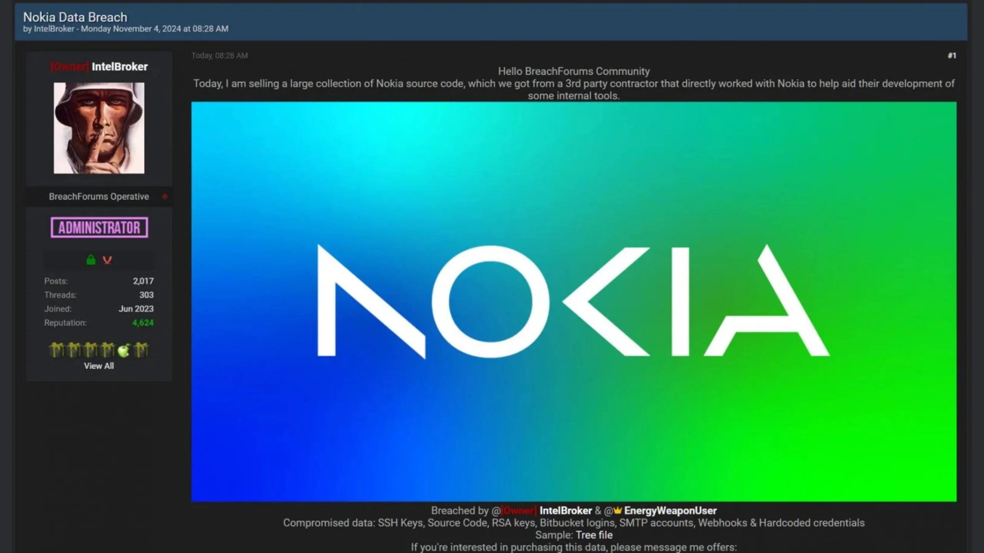This screenshot has height=553, width=984.
Task: Click the 'Joined:' label
Action: pyautogui.click(x=58, y=309)
